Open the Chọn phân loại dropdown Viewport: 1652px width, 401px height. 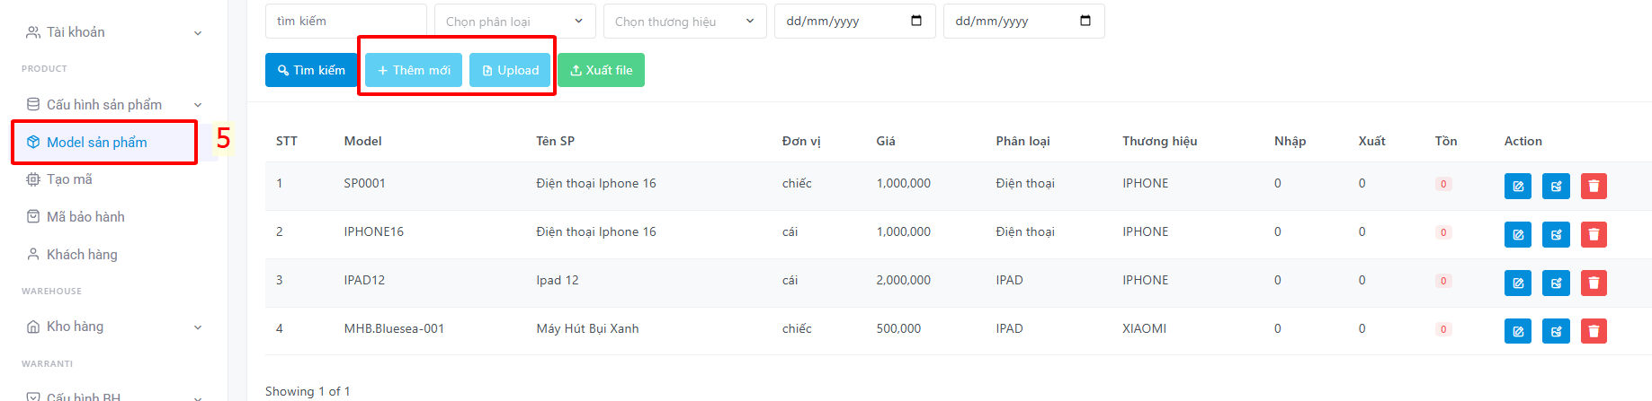click(x=514, y=21)
